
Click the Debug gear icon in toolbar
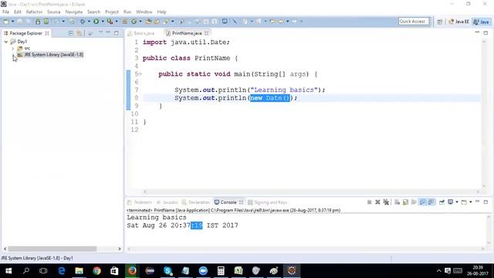point(83,22)
